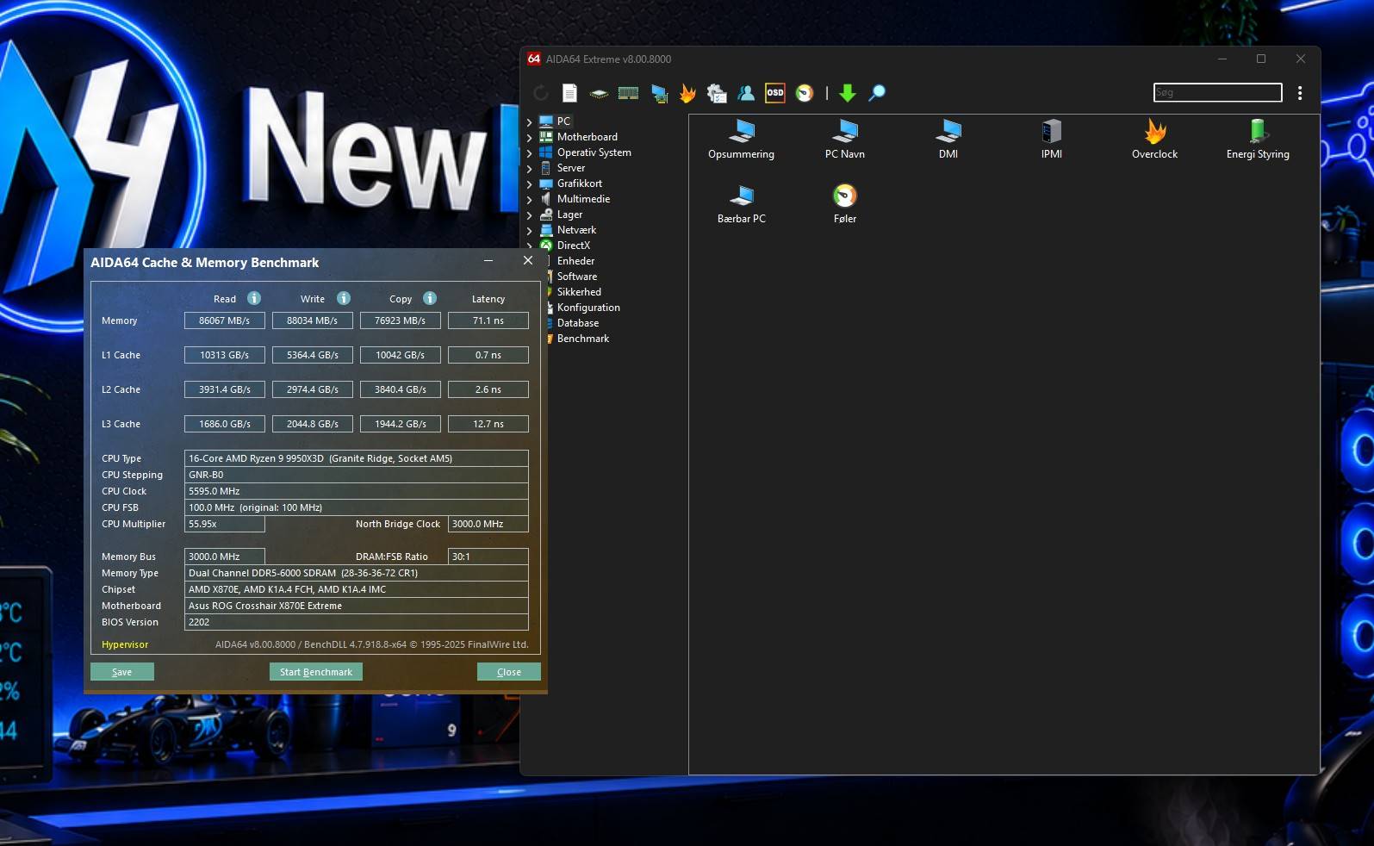Screen dimensions: 1374x846
Task: Expand the PC tree node
Action: (x=530, y=122)
